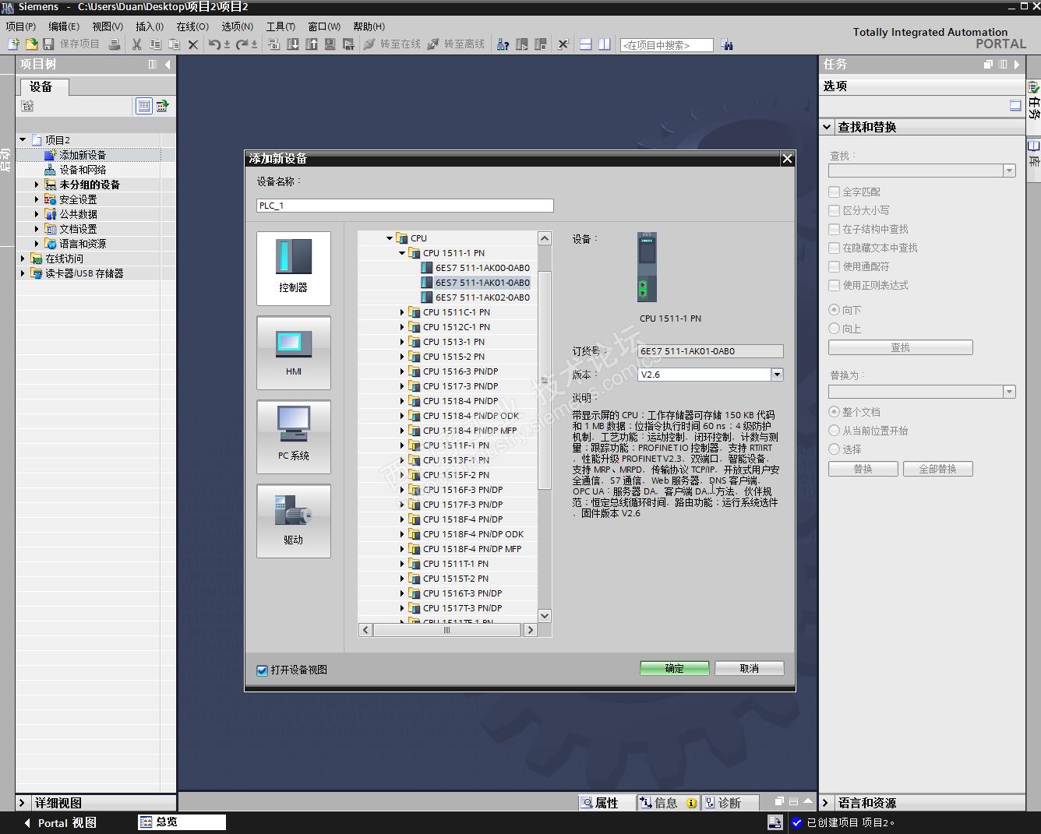Screen dimensions: 1041x834
Task: Click the Open project toolbar icon
Action: 31,44
